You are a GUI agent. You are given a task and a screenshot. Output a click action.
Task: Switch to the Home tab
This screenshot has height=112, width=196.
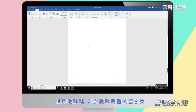[33, 10]
